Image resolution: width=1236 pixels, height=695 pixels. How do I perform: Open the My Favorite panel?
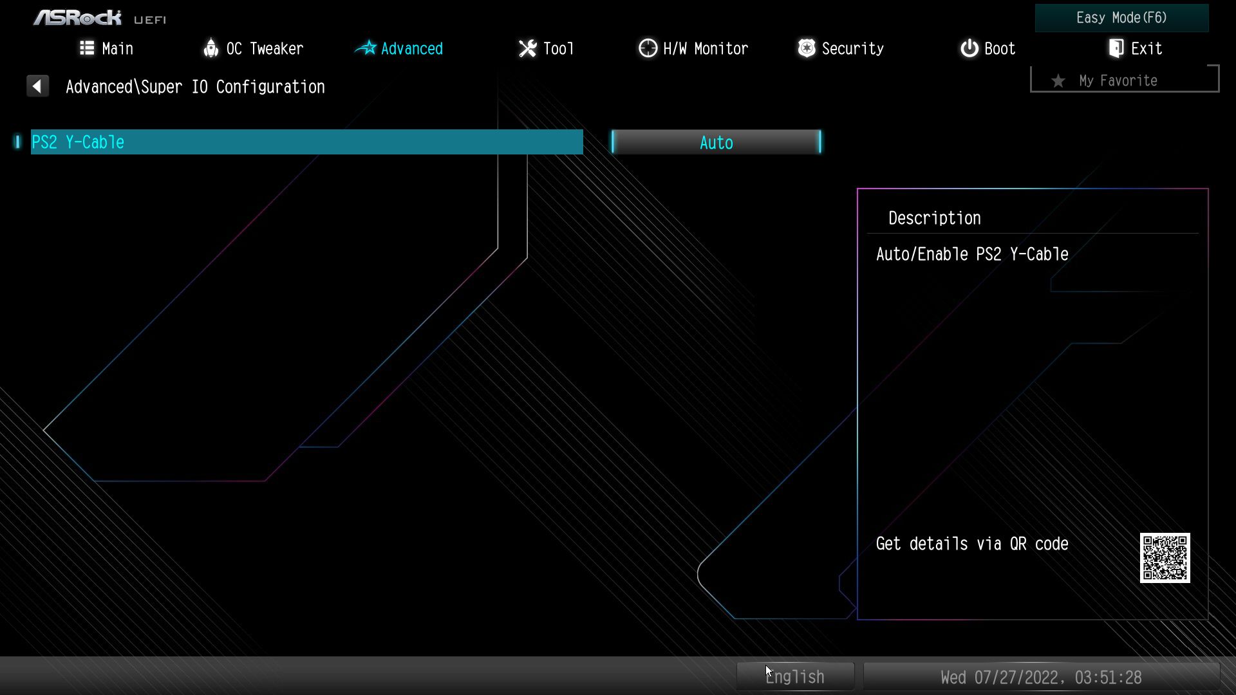click(x=1124, y=80)
